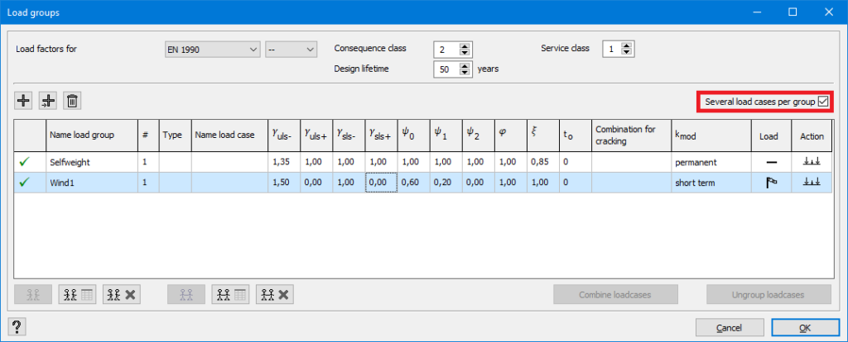
Task: Click the Name load case column header
Action: pyautogui.click(x=230, y=135)
